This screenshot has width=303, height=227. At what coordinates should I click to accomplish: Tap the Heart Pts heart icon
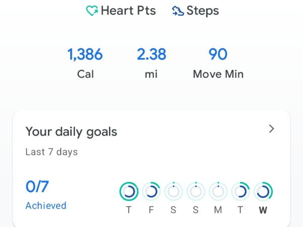tap(92, 11)
